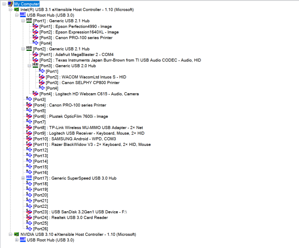Select Canon PRO-100 series Printer under Port1 hub

[x=76, y=38]
